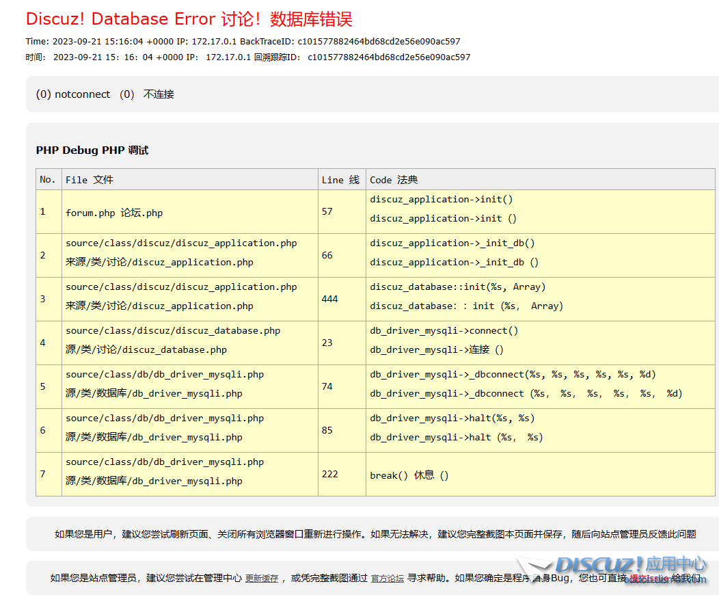Open the 官方论坛 link
Image resolution: width=719 pixels, height=597 pixels.
[387, 579]
